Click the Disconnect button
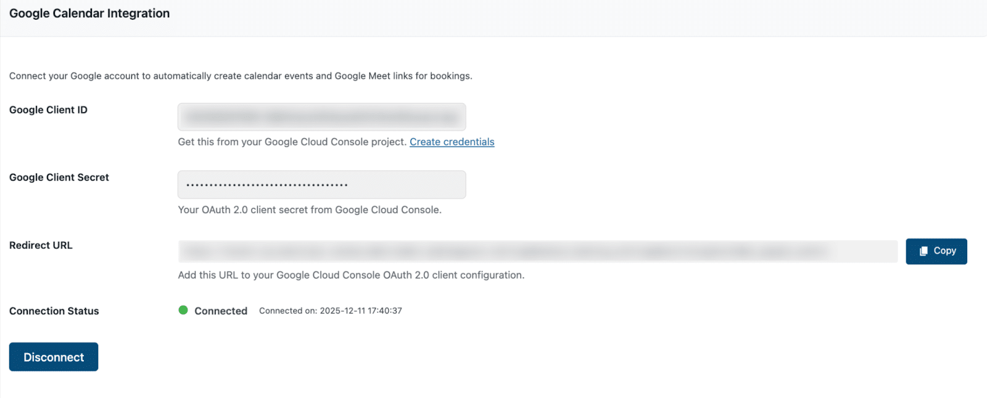987x398 pixels. 54,357
